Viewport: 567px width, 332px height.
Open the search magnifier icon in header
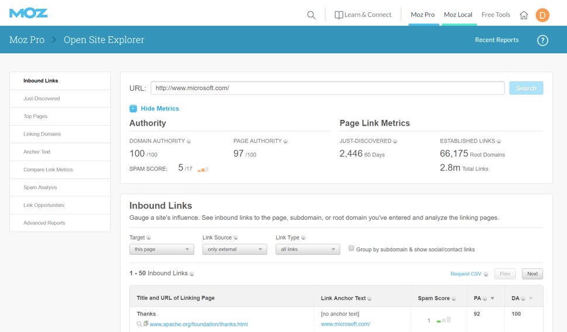tap(311, 15)
